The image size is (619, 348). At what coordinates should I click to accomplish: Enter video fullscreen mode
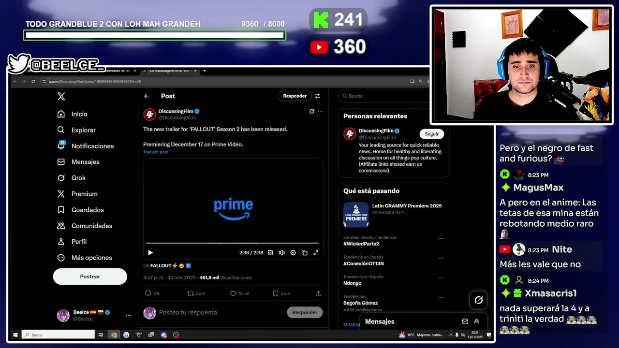pos(316,253)
